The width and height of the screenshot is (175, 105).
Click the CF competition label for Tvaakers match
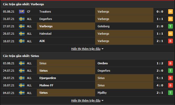29,12
